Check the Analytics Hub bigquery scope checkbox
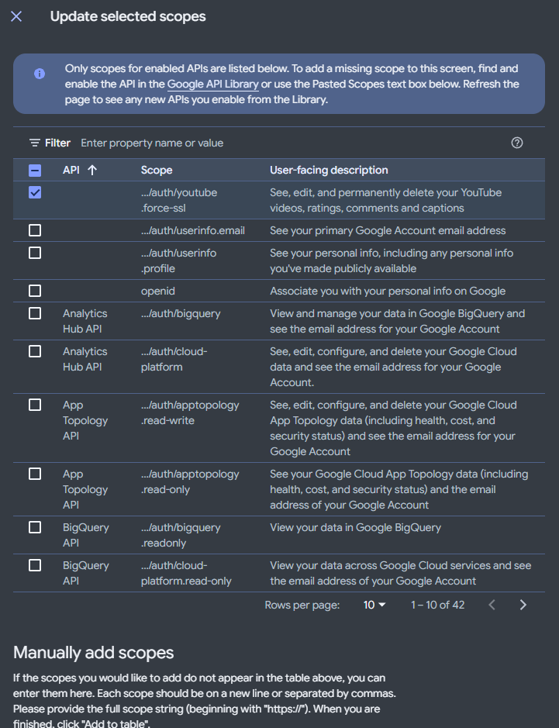 [x=35, y=313]
